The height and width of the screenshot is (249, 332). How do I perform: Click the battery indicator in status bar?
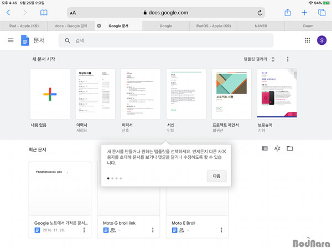coord(326,3)
